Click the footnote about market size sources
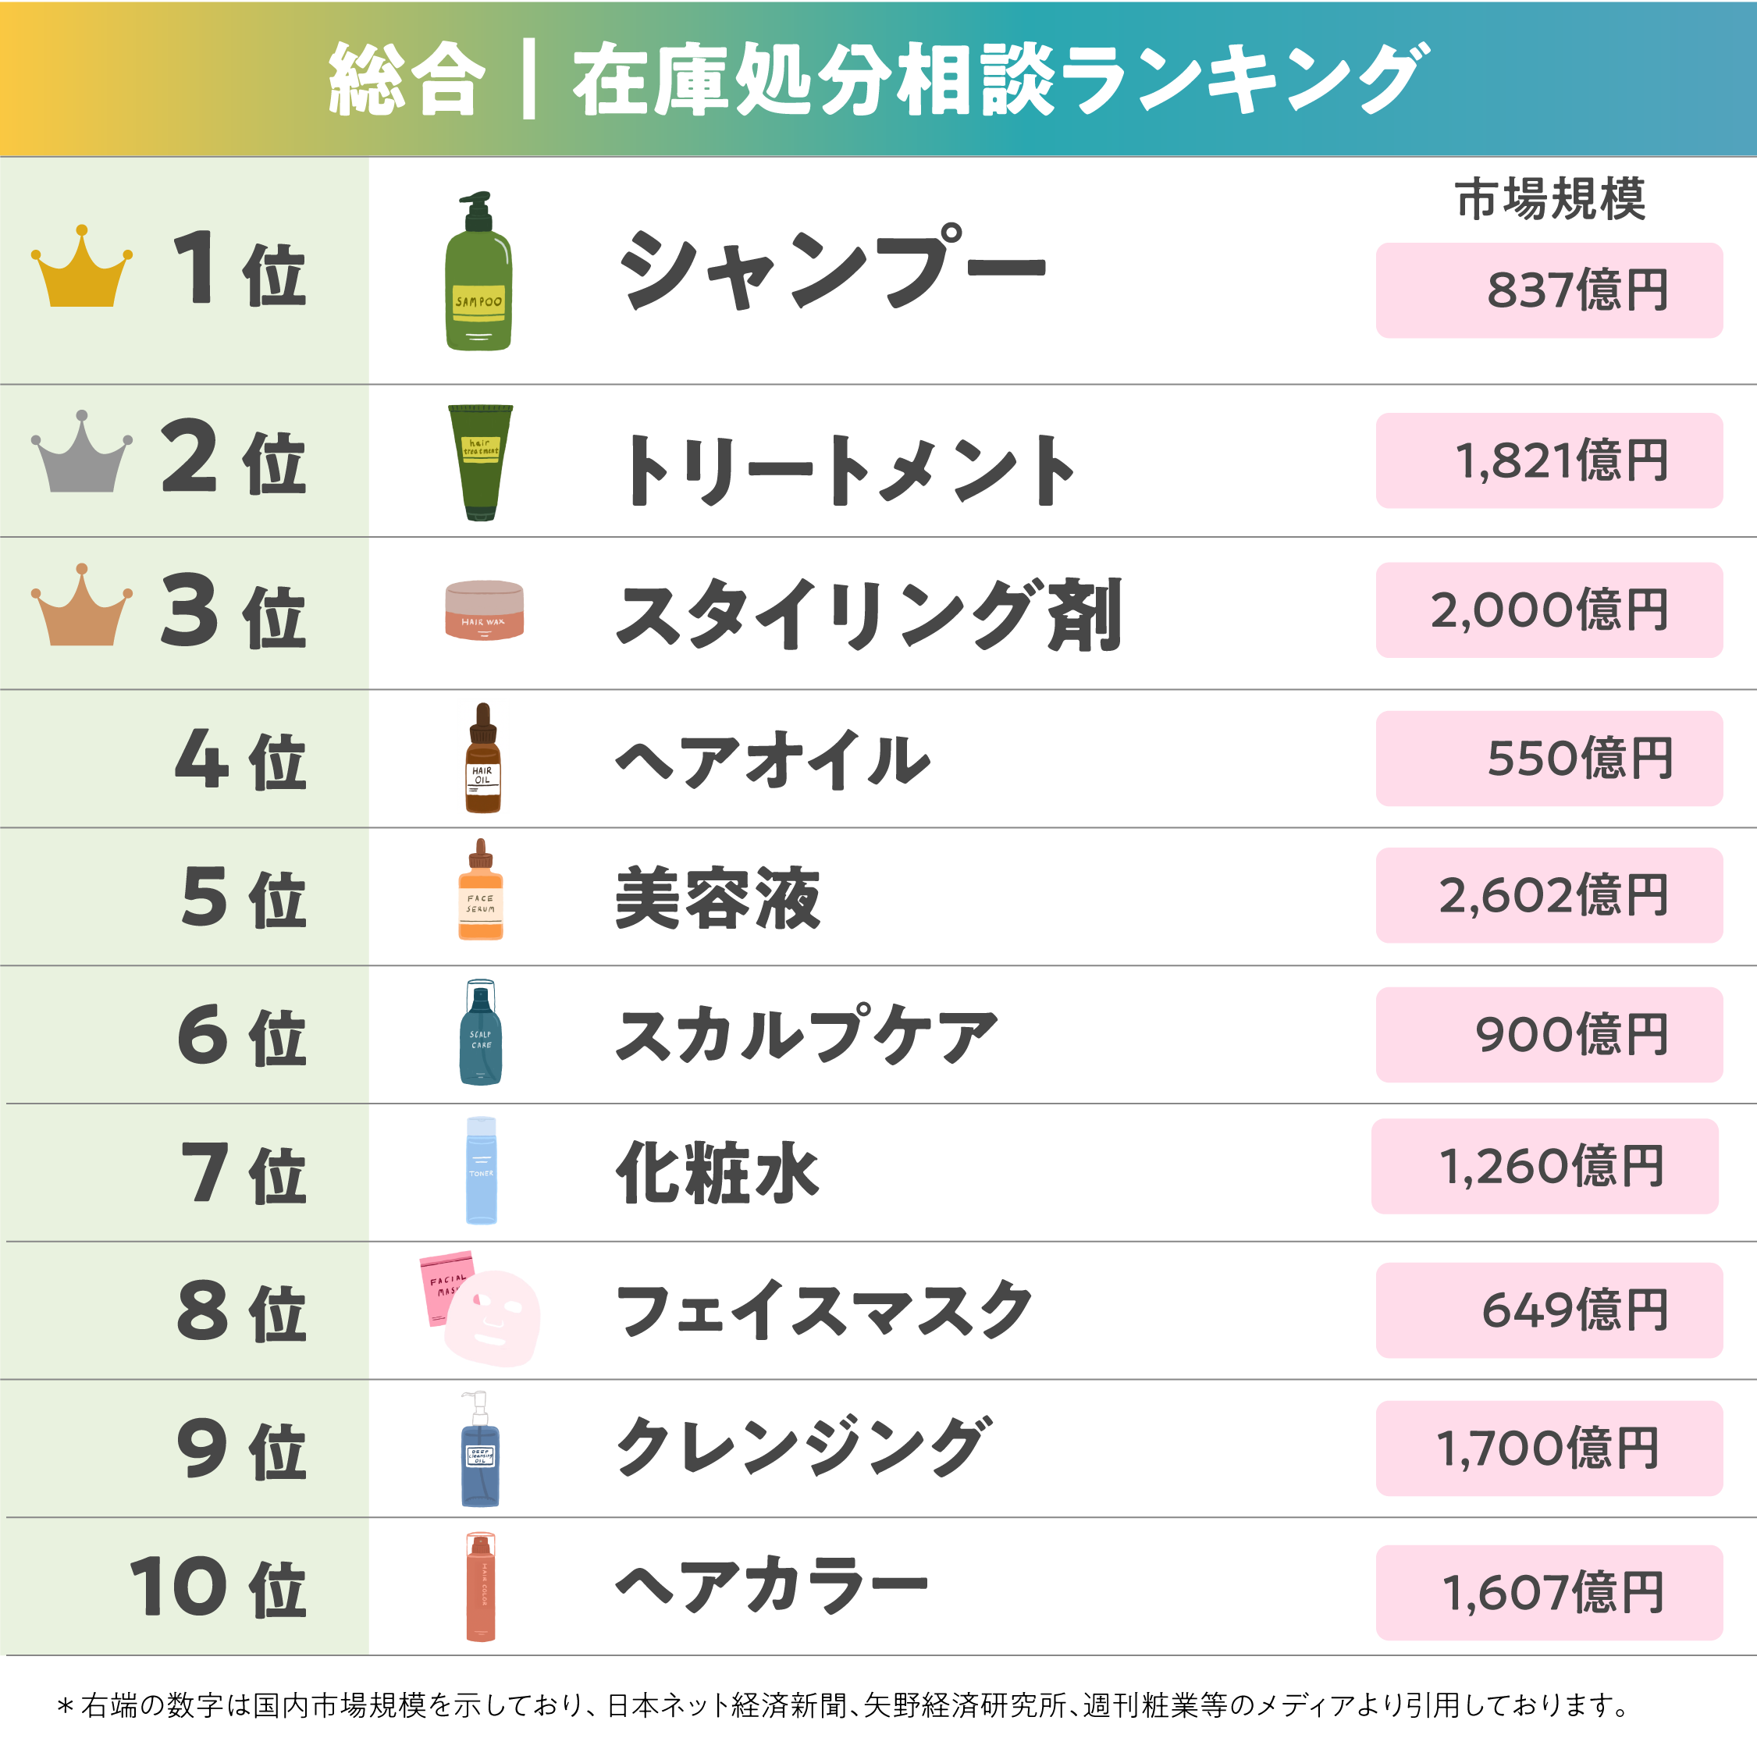Screen dimensions: 1757x1756 coord(841,1705)
